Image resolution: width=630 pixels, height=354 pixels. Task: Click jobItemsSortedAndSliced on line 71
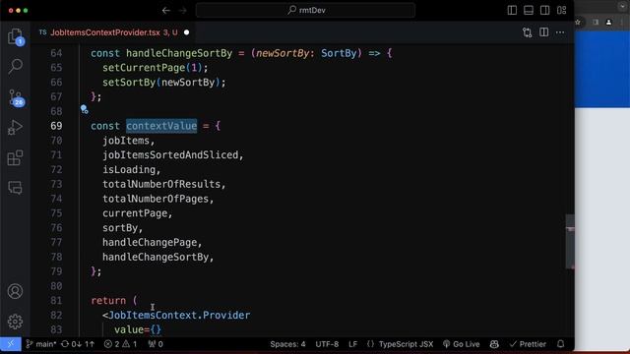pyautogui.click(x=170, y=155)
